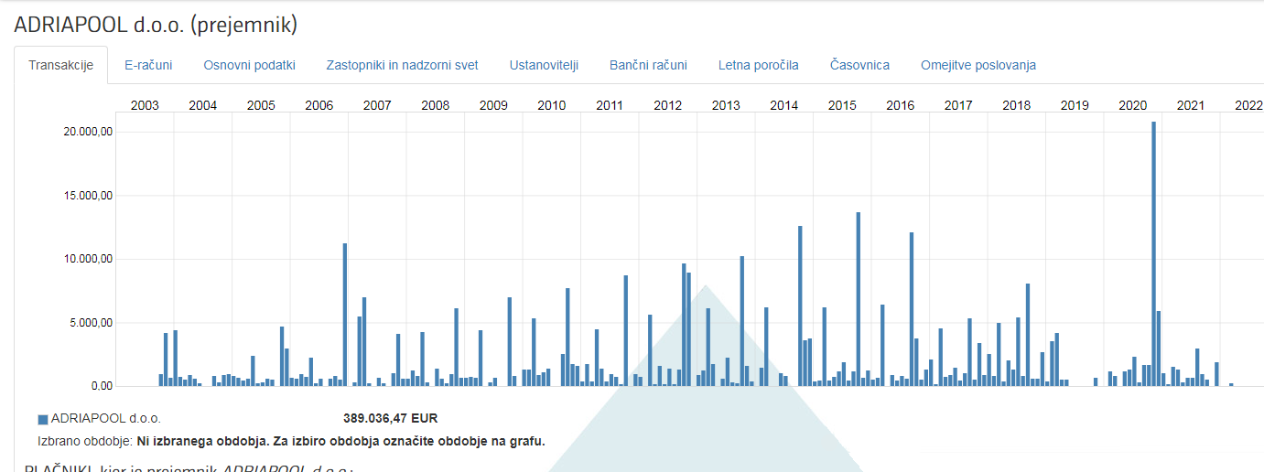1264x472 pixels.
Task: Click the 389.036,47 EUR total amount
Action: (x=390, y=418)
